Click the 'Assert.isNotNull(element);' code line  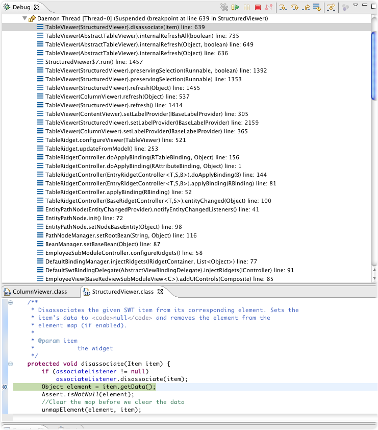88,394
